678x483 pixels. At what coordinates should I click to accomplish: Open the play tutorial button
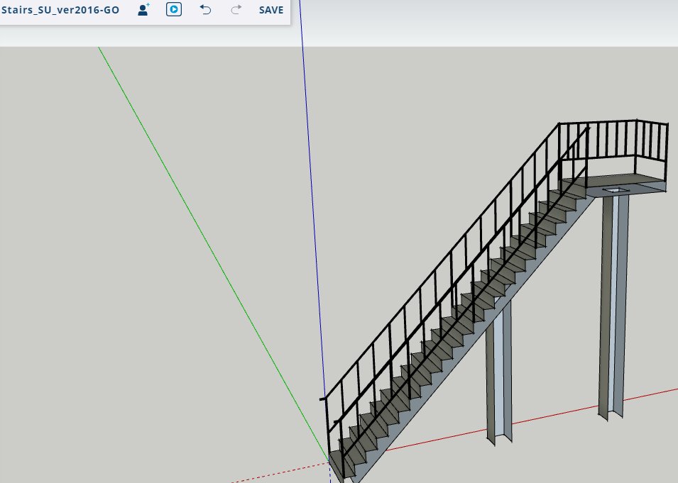174,9
